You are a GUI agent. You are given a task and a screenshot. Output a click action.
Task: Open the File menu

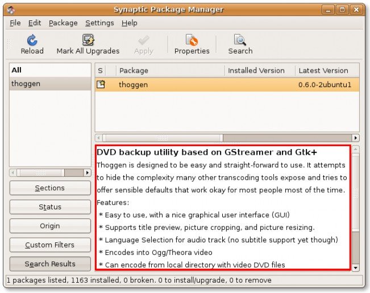[15, 23]
